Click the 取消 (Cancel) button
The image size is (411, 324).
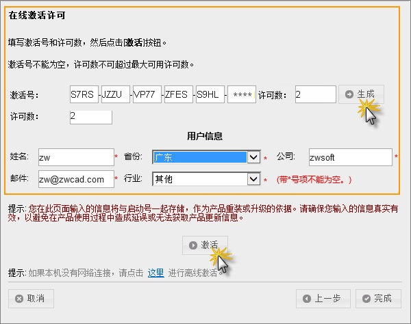pyautogui.click(x=30, y=298)
